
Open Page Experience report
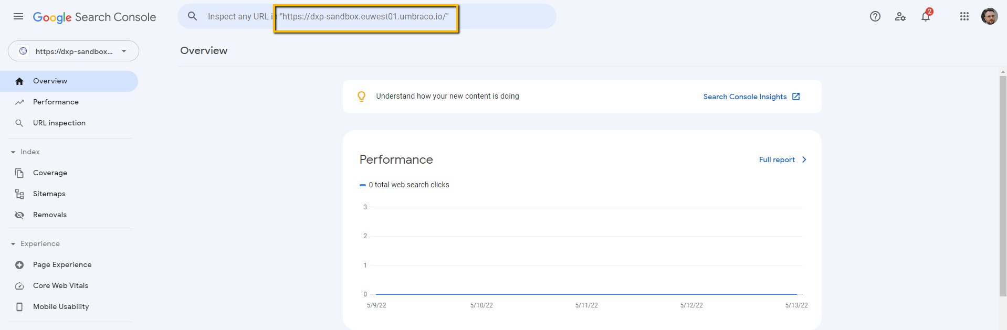(69, 264)
